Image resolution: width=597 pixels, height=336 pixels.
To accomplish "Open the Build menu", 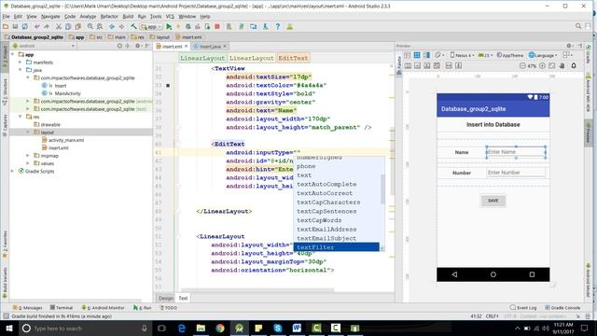I will [128, 17].
